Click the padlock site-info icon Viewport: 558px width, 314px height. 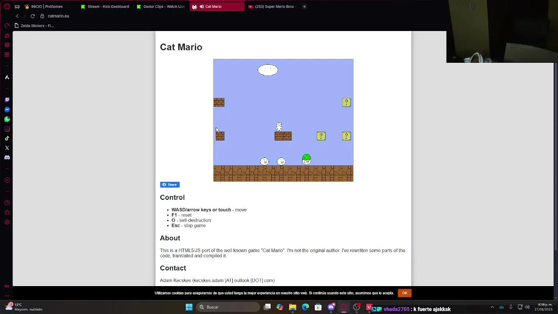point(42,16)
